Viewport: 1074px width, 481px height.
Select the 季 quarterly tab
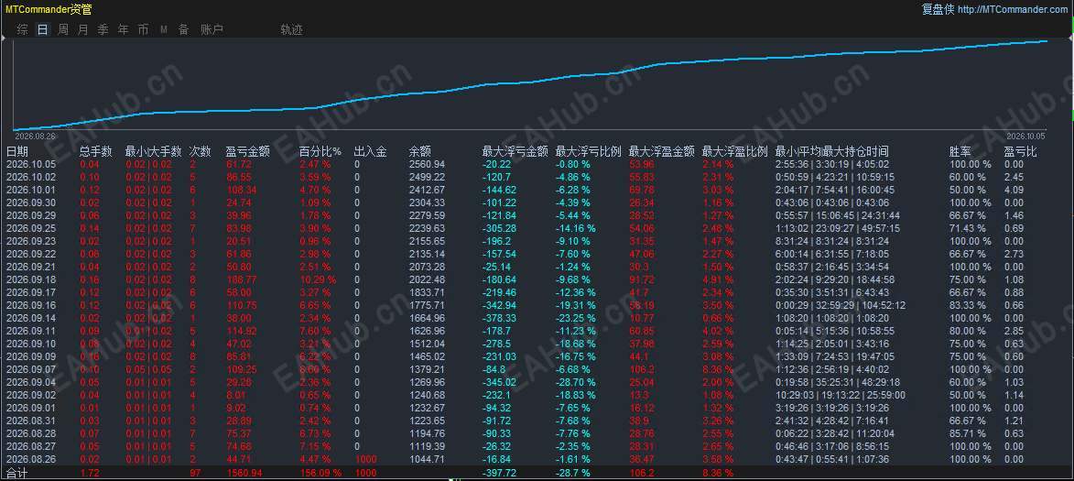click(103, 29)
